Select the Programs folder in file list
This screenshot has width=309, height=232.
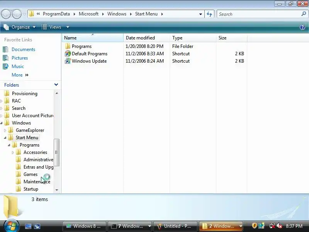81,46
